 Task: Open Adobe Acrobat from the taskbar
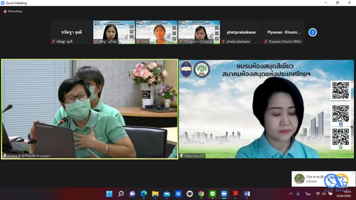point(235,194)
